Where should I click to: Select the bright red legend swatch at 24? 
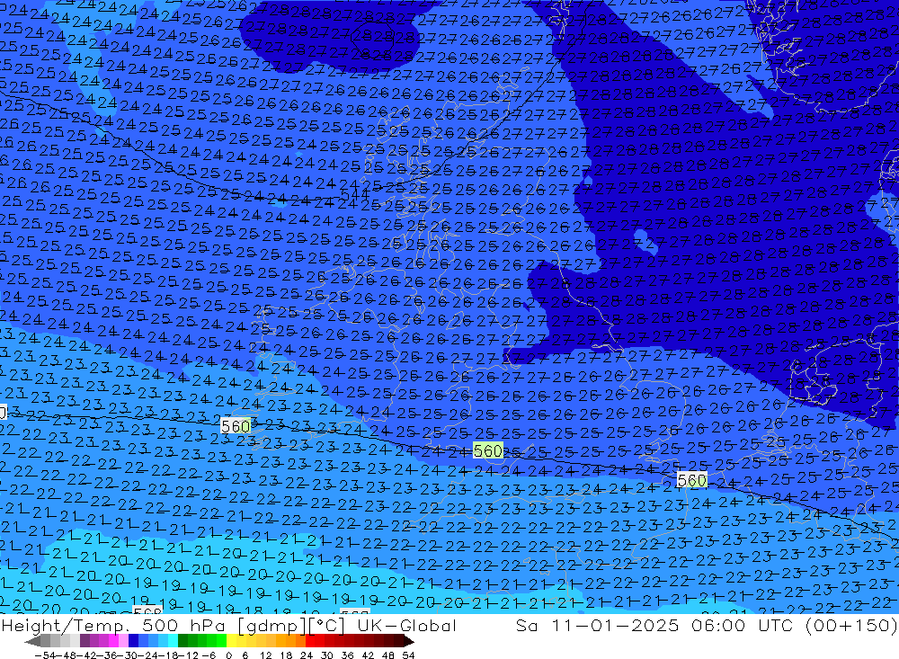[310, 641]
